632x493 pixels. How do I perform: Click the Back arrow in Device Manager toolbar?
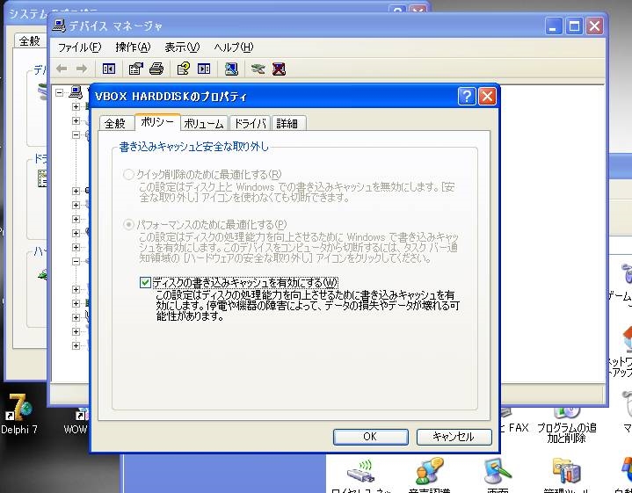[62, 69]
